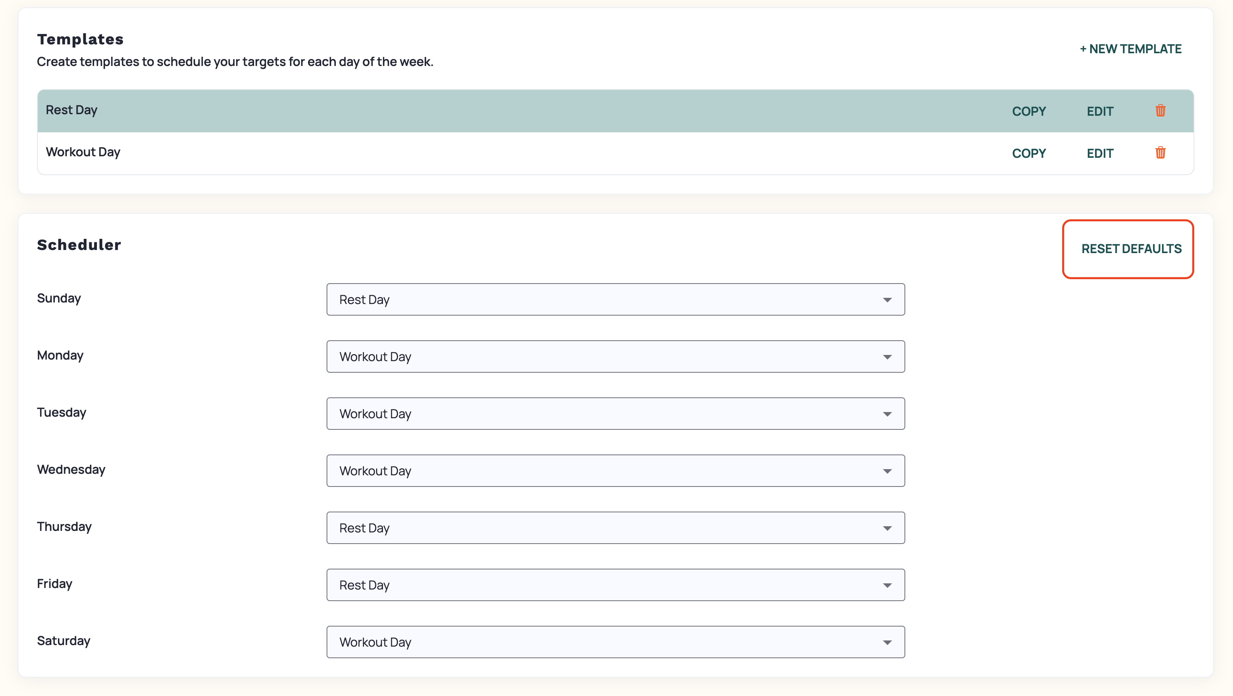This screenshot has height=696, width=1233.
Task: Click the Thursday day label
Action: point(64,527)
